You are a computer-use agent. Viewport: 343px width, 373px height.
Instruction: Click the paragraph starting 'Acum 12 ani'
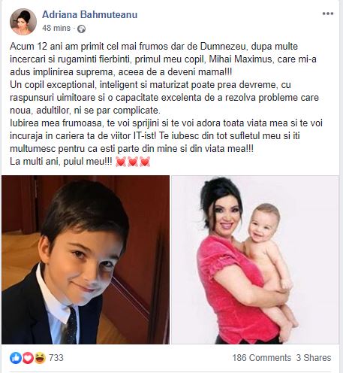(x=163, y=59)
